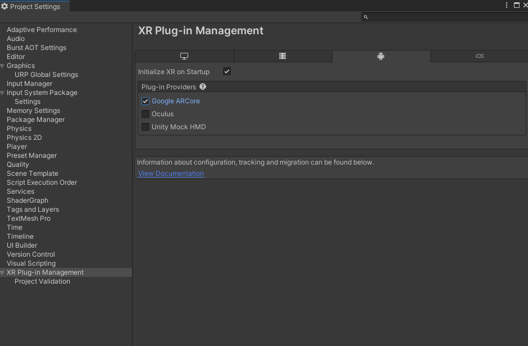The width and height of the screenshot is (528, 346).
Task: Click the Project Settings gear icon
Action: pos(4,7)
